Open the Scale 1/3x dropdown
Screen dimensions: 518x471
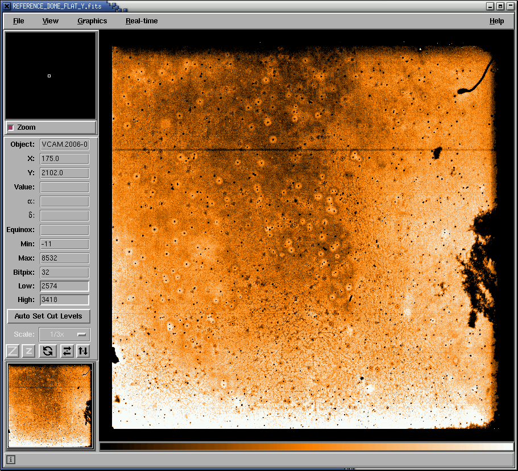[64, 334]
